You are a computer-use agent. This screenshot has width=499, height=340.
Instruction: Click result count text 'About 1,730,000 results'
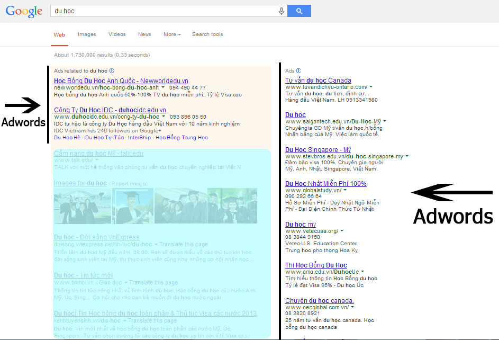pos(84,55)
